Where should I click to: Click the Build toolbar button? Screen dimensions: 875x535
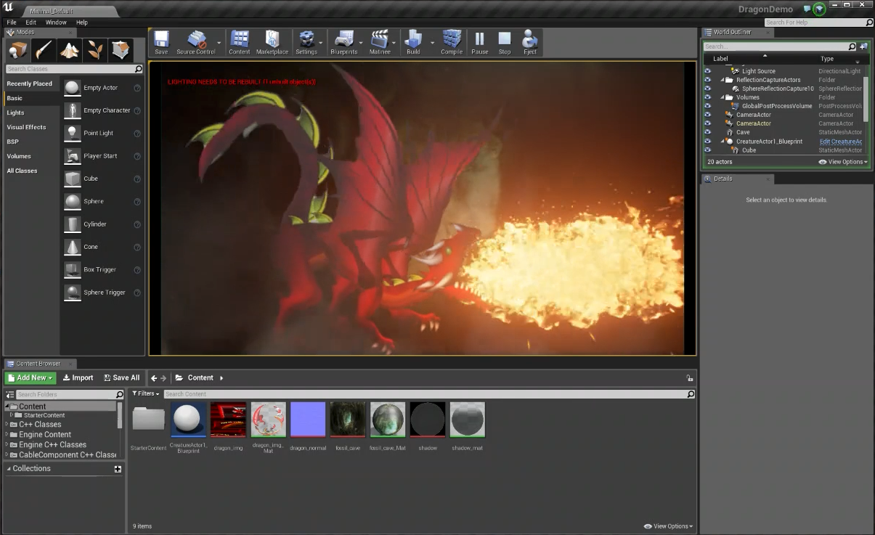413,42
